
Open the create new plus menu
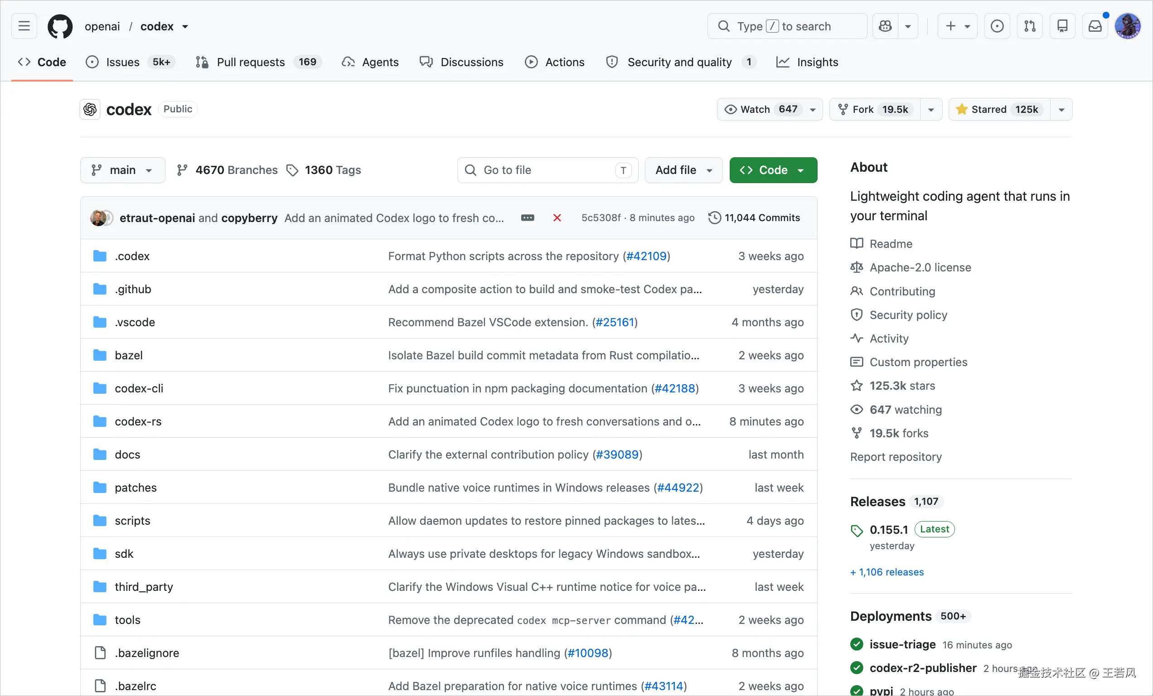[x=957, y=26]
